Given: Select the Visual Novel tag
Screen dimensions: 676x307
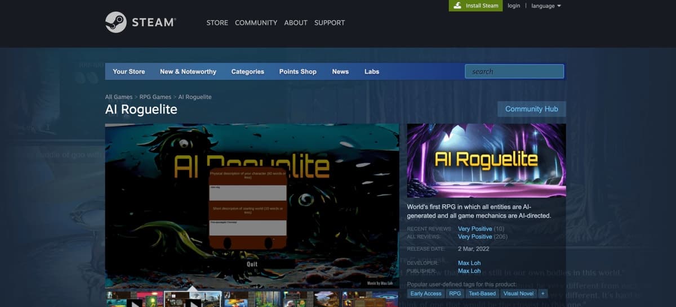Looking at the screenshot, I should [518, 294].
